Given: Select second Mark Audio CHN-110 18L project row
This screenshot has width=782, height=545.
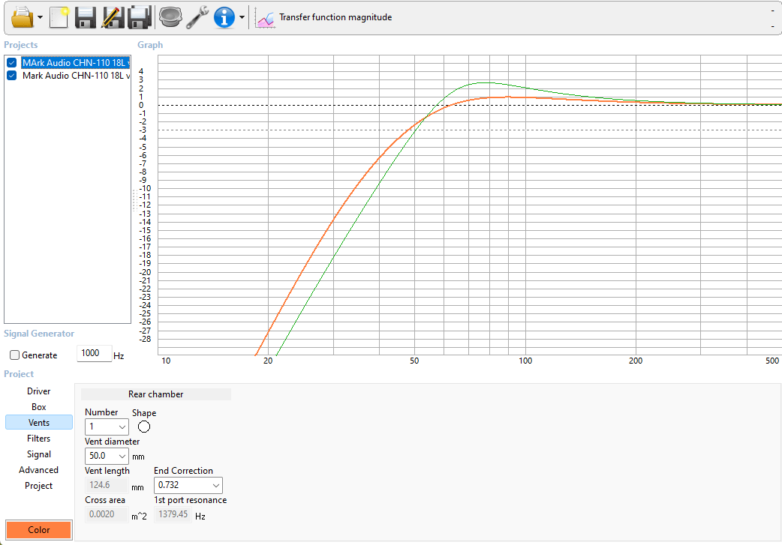Looking at the screenshot, I should click(x=76, y=76).
